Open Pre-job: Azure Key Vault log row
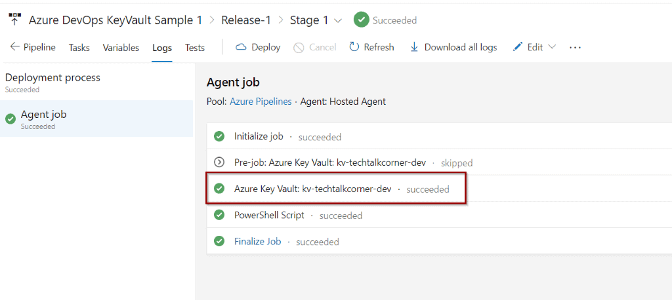Image resolution: width=672 pixels, height=300 pixels. (439, 162)
